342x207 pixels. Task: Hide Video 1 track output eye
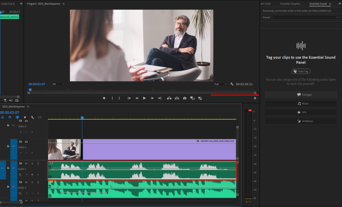coord(26,142)
